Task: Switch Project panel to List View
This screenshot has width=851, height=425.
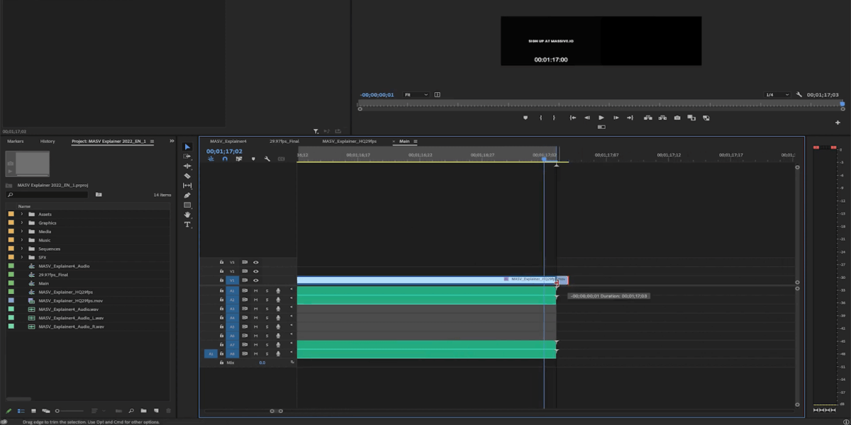Action: coord(21,410)
